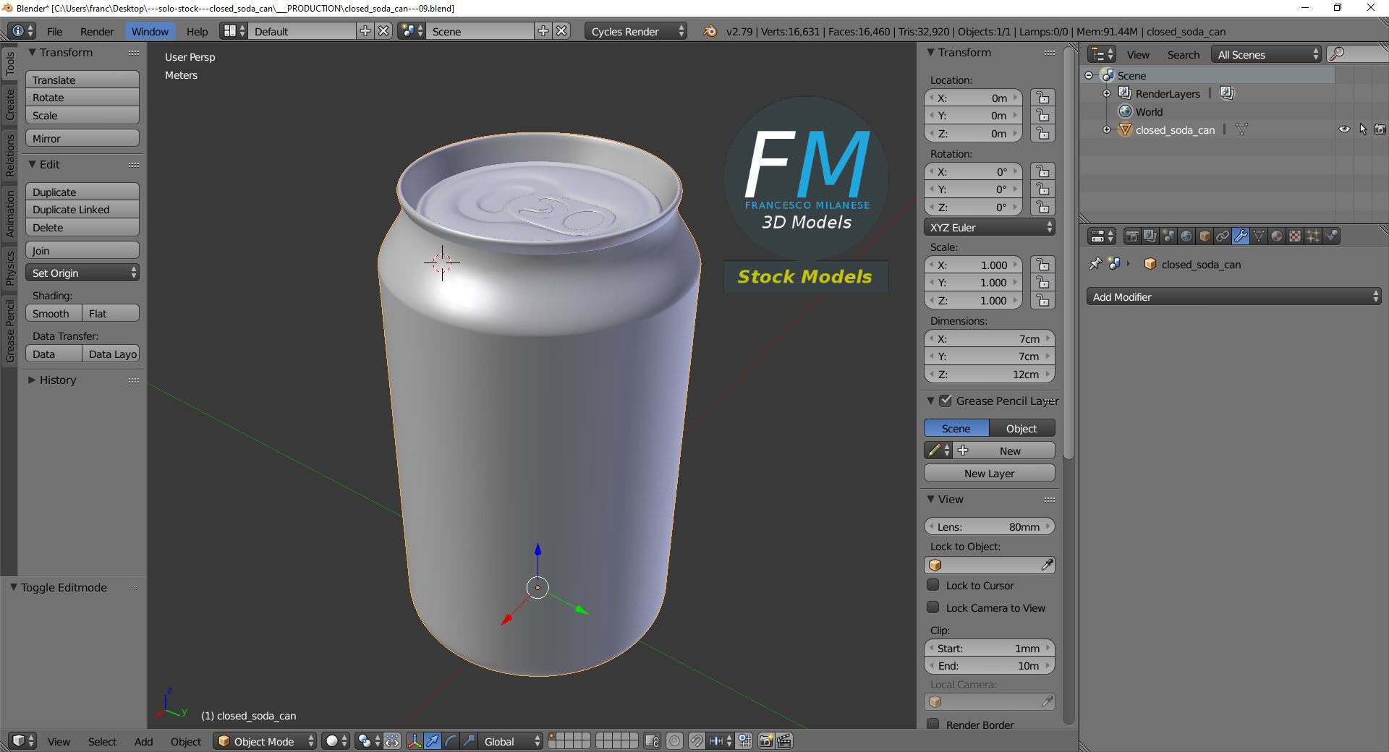Viewport: 1389px width, 752px height.
Task: Toggle renderability of closed_soda_can in outliner
Action: pyautogui.click(x=1380, y=129)
